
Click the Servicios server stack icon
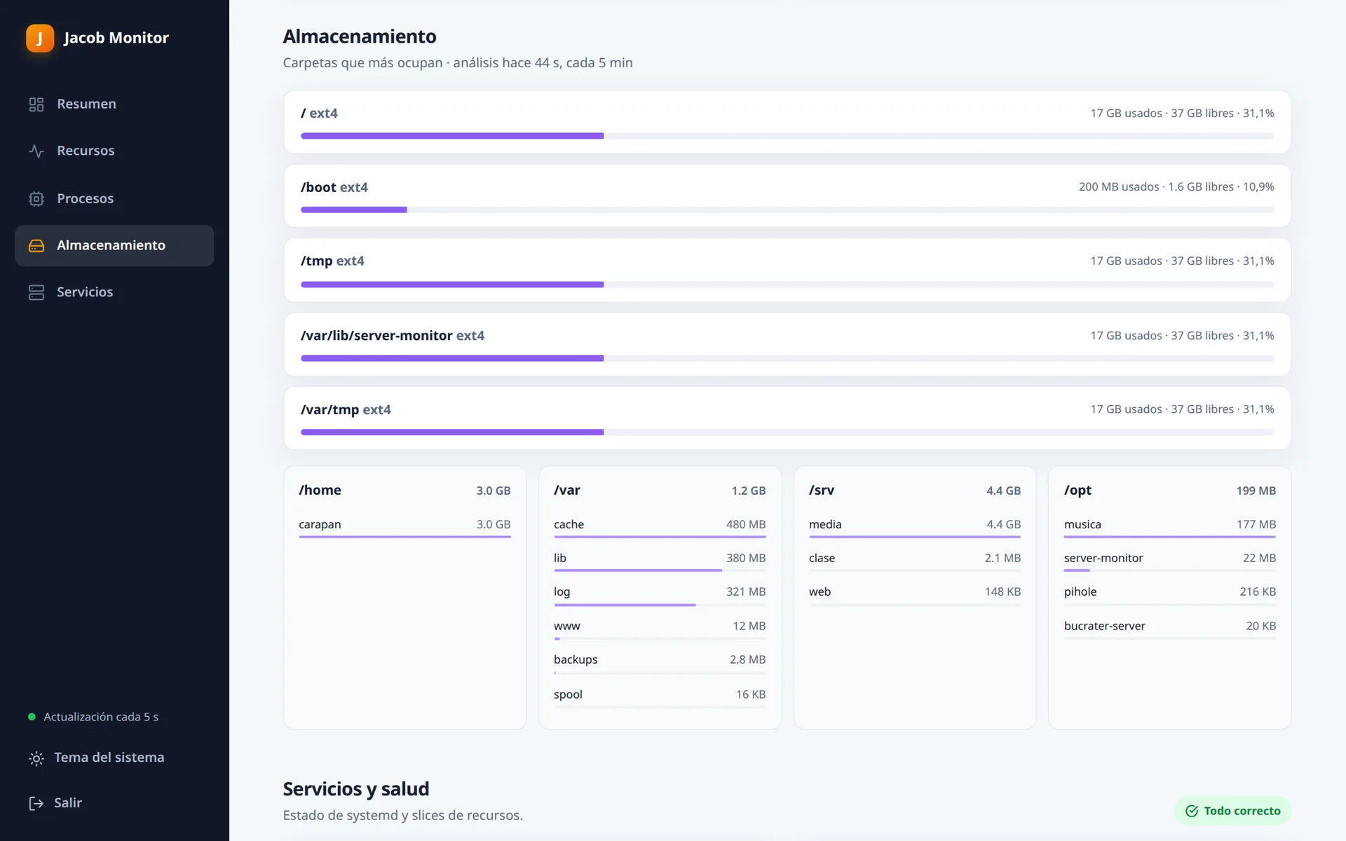pyautogui.click(x=36, y=292)
